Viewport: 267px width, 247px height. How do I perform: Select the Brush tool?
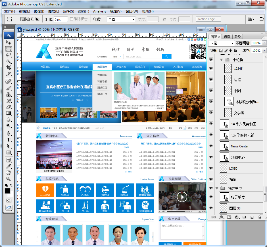tap(9, 88)
